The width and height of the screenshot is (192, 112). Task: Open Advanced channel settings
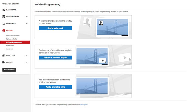pyautogui.click(x=10, y=49)
